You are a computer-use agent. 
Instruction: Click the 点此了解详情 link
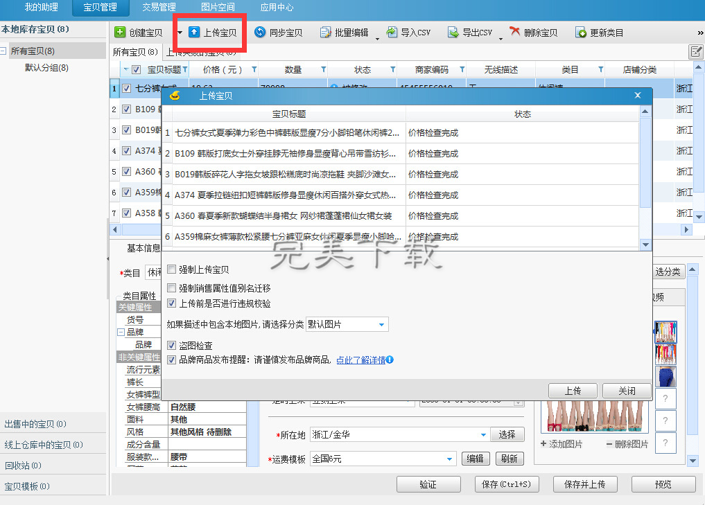pos(360,360)
